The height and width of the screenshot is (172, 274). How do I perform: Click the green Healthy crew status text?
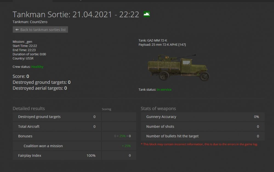tap(37, 67)
